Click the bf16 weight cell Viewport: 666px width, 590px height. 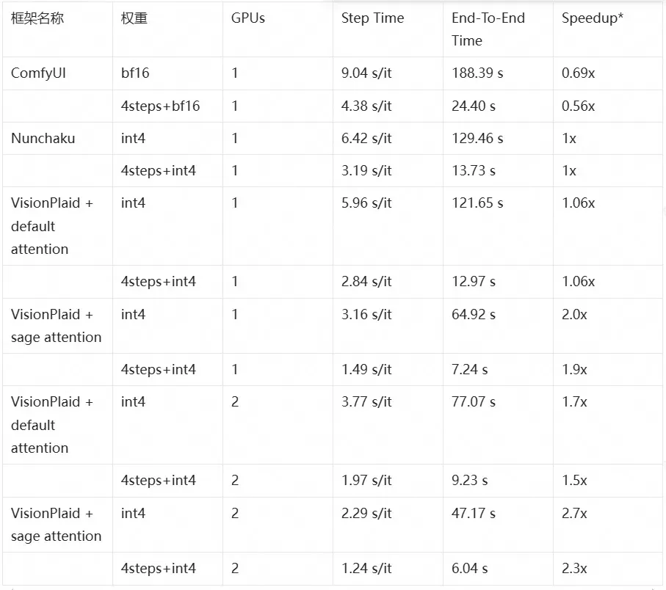tap(134, 73)
